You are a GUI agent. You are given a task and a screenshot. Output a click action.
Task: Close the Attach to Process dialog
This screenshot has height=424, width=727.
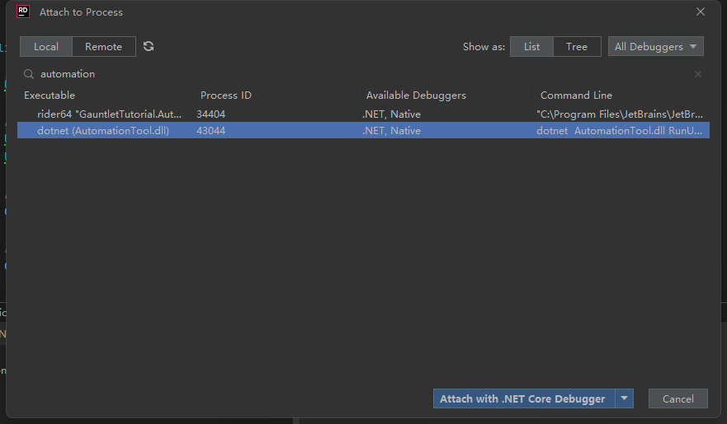coord(701,12)
